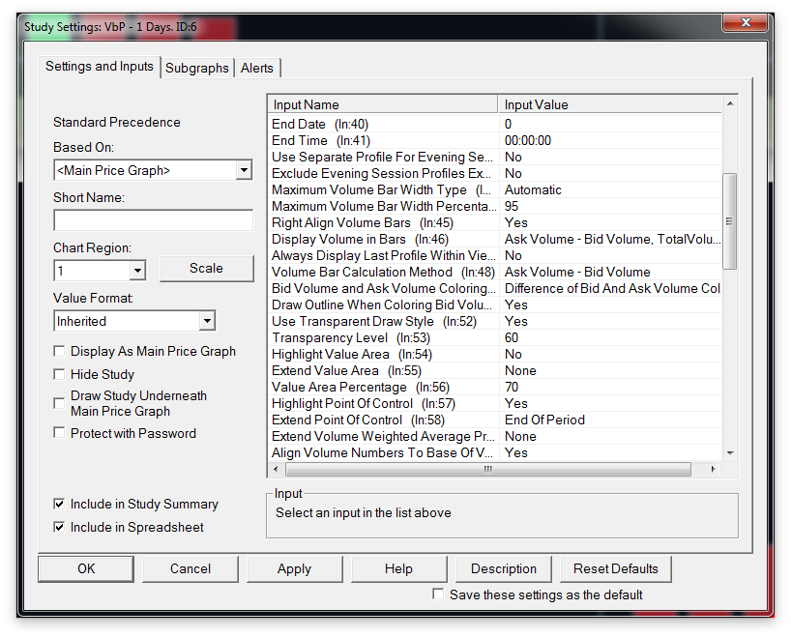The image size is (791, 638).
Task: Select Value Area Percentage (In:56) row
Action: (x=495, y=387)
